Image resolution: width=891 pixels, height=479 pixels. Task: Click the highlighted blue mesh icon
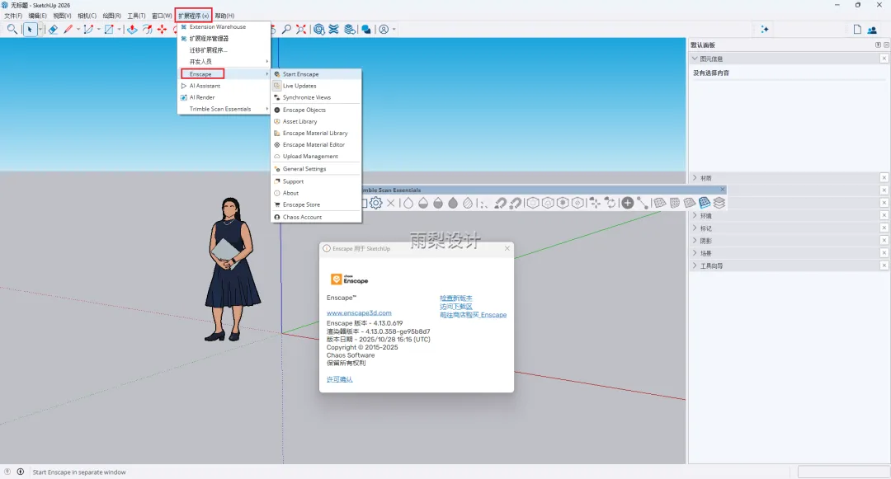click(x=705, y=203)
